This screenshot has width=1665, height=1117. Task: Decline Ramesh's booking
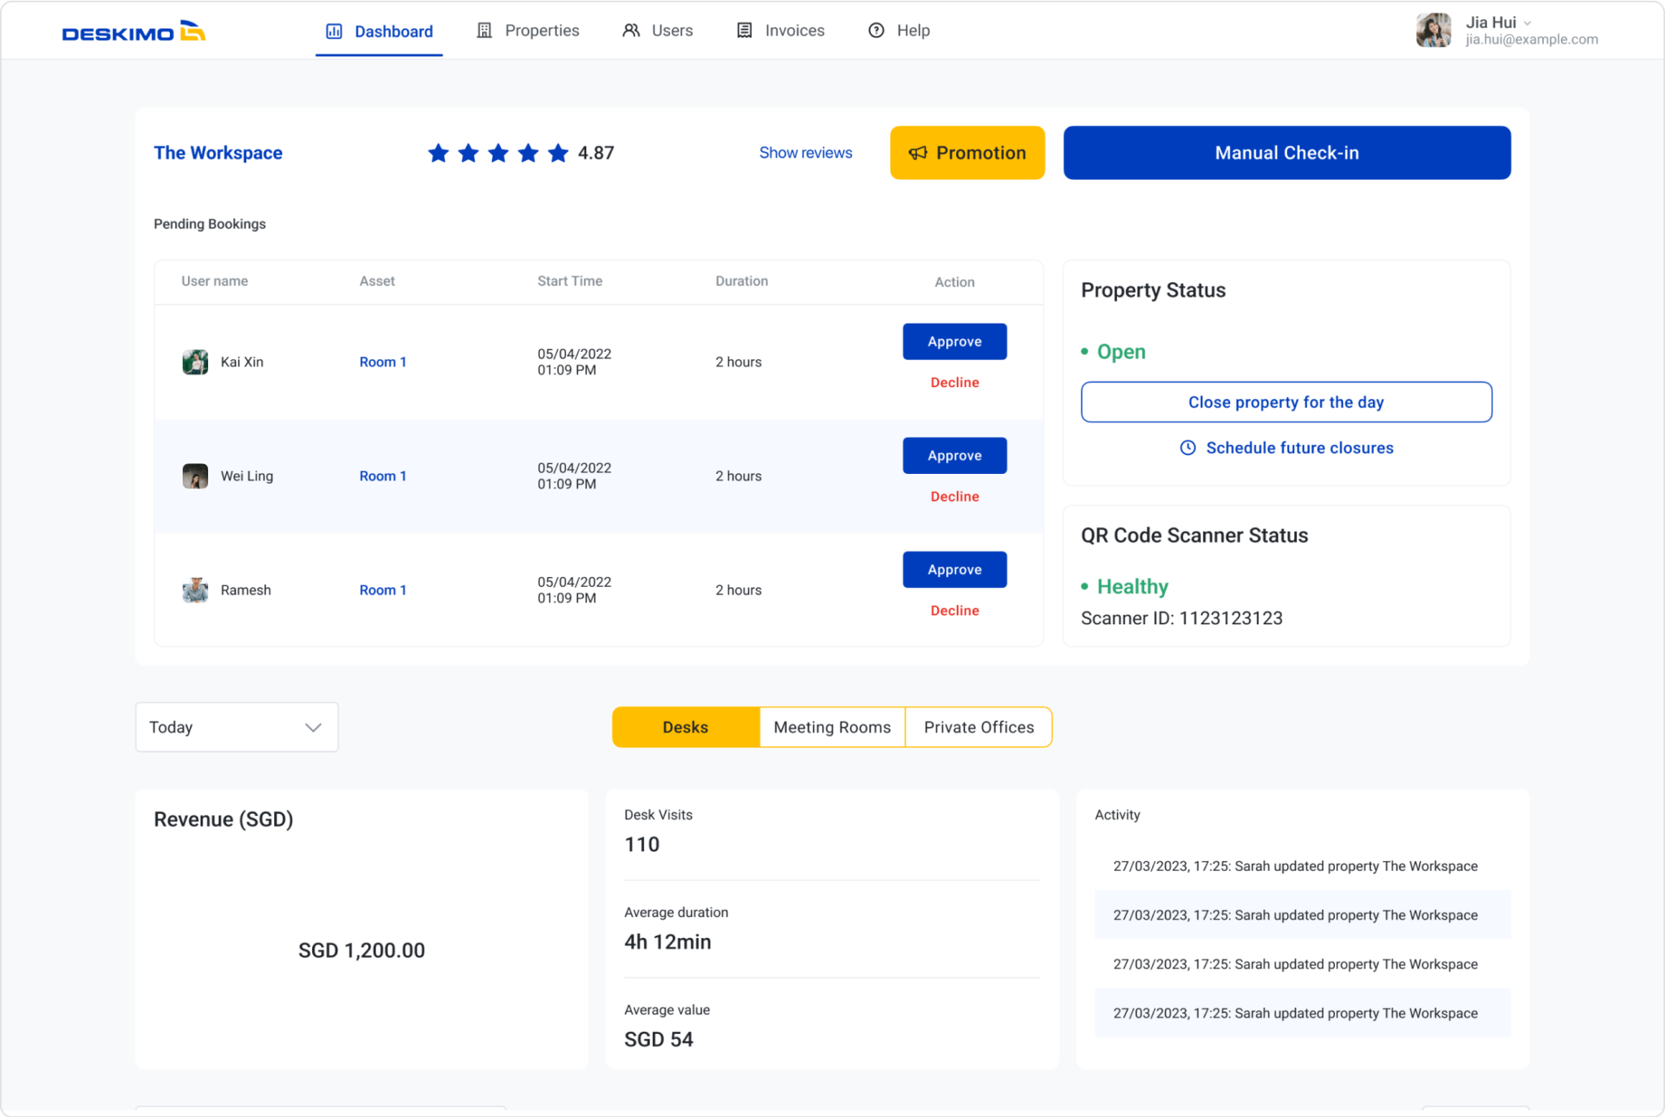(x=954, y=611)
